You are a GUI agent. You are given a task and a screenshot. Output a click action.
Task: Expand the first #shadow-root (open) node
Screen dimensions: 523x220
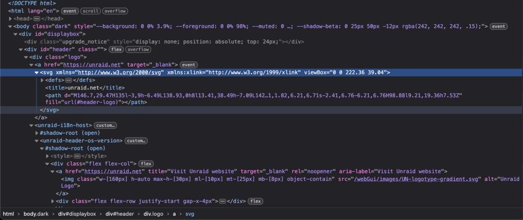[x=37, y=133]
